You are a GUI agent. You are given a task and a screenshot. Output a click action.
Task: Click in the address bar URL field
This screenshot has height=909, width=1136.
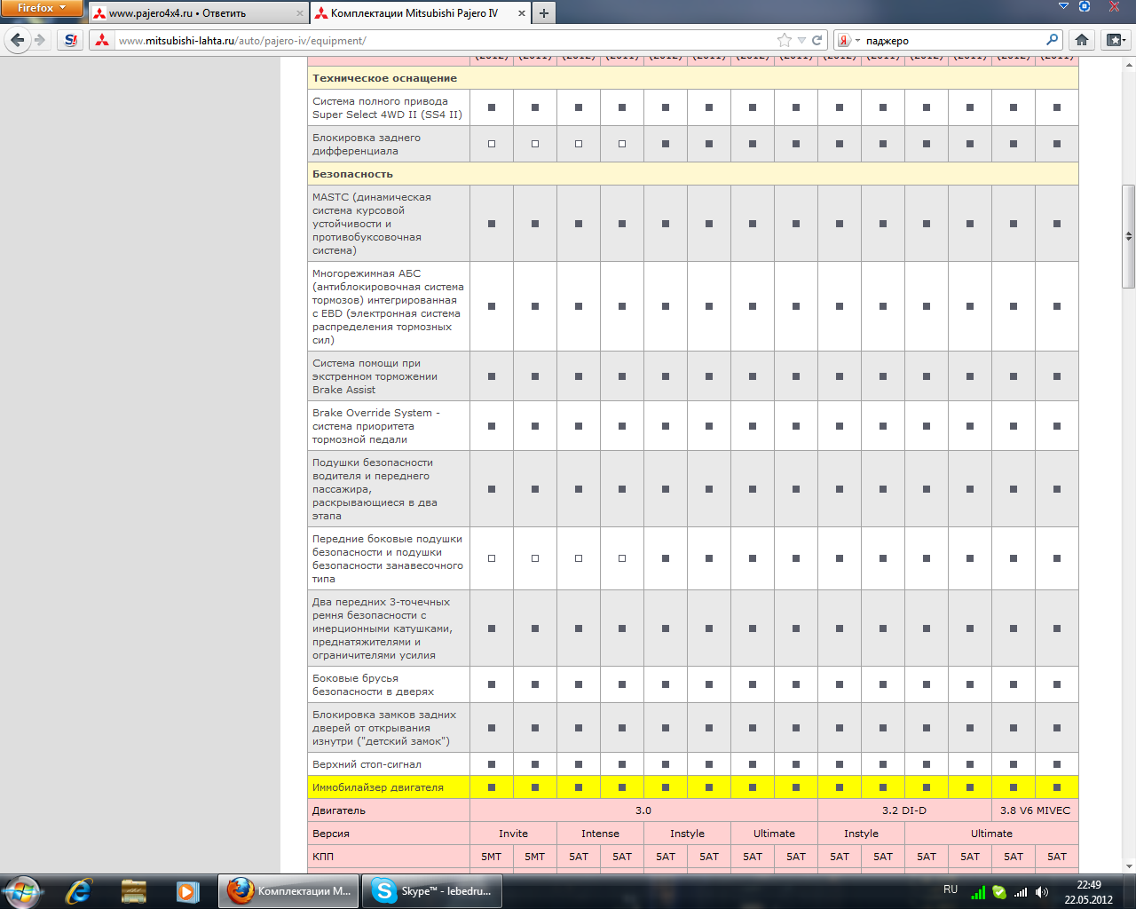click(x=444, y=41)
